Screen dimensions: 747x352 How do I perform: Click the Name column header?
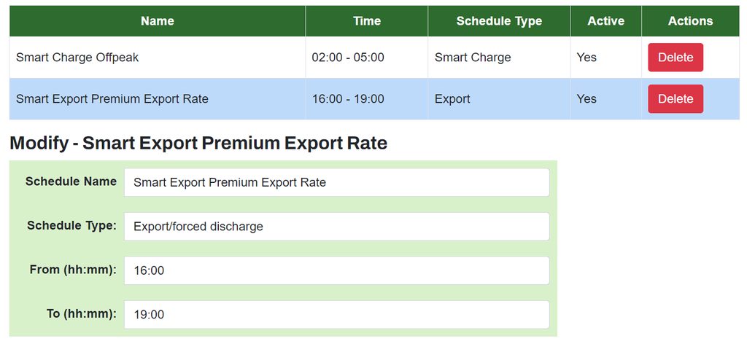coord(158,21)
